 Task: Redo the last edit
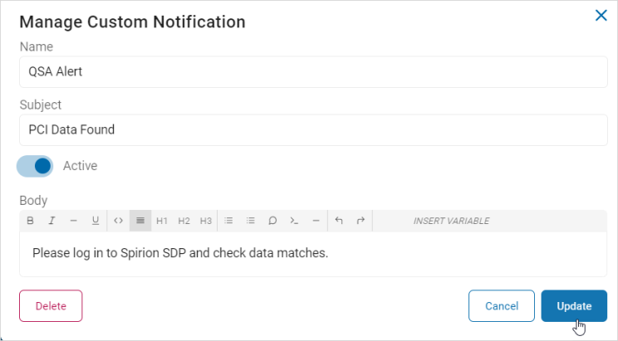360,221
